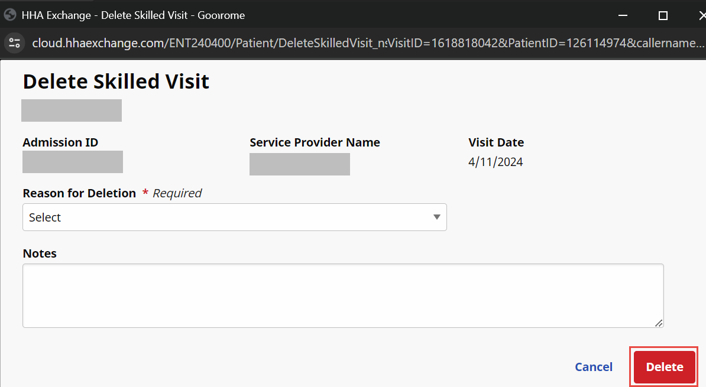Click the Service Provider Name label

pyautogui.click(x=315, y=142)
